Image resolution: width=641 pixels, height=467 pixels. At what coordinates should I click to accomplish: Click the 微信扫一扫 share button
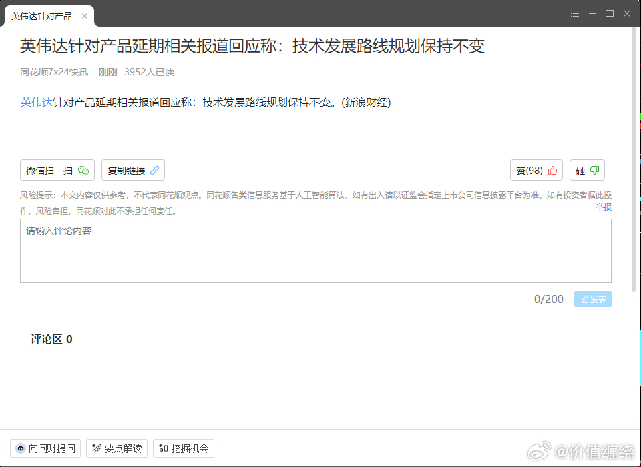click(57, 170)
